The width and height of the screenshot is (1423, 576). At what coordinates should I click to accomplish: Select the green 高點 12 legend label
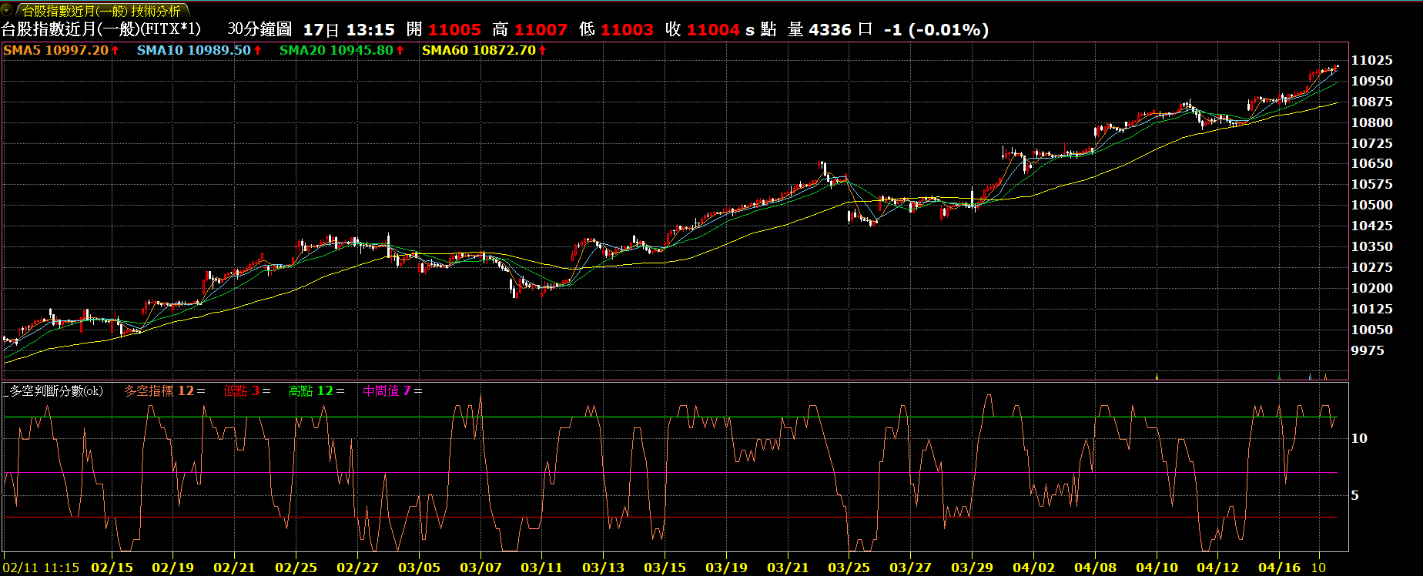(310, 391)
